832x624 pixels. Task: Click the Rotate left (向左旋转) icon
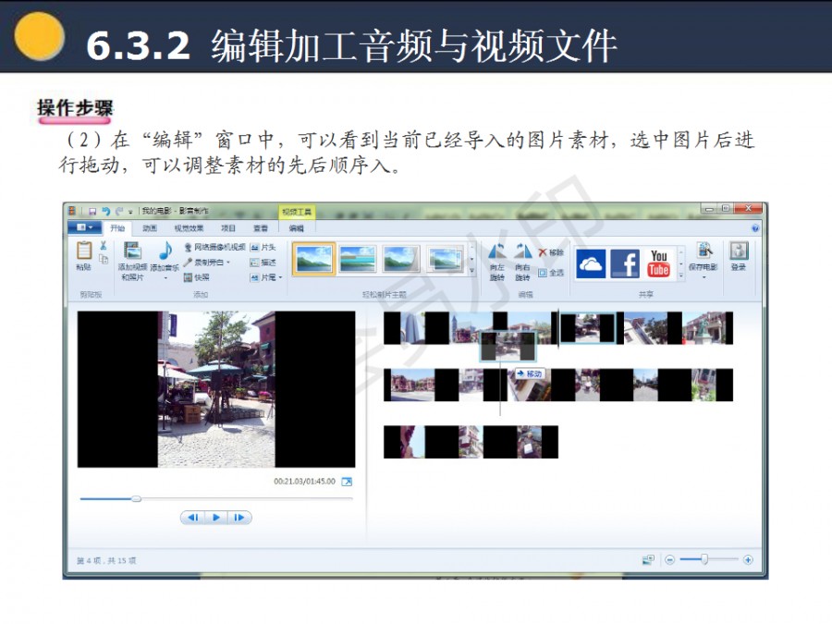click(497, 252)
